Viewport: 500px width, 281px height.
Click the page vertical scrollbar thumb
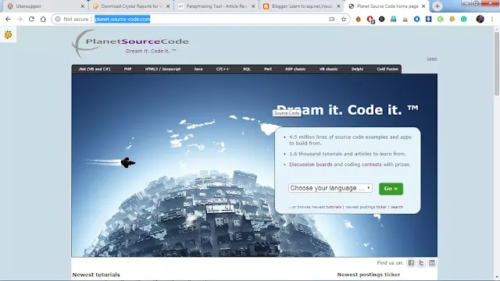tap(497, 63)
